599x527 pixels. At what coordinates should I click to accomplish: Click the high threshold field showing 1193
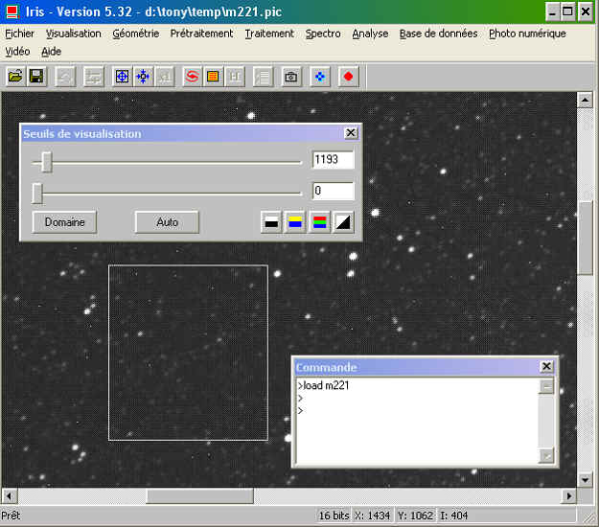[334, 160]
